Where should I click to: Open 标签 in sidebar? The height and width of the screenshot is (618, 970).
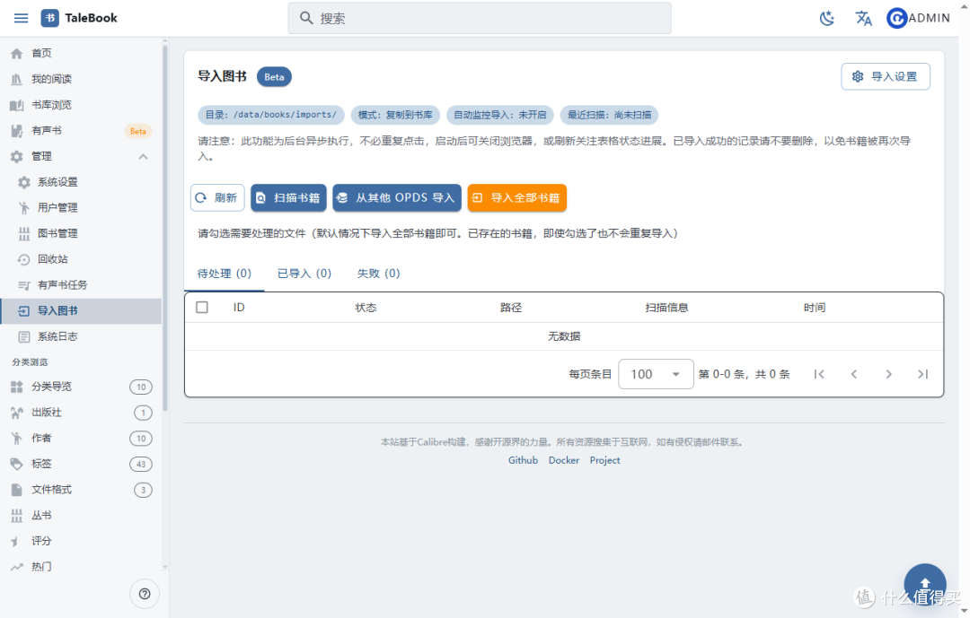tap(81, 464)
